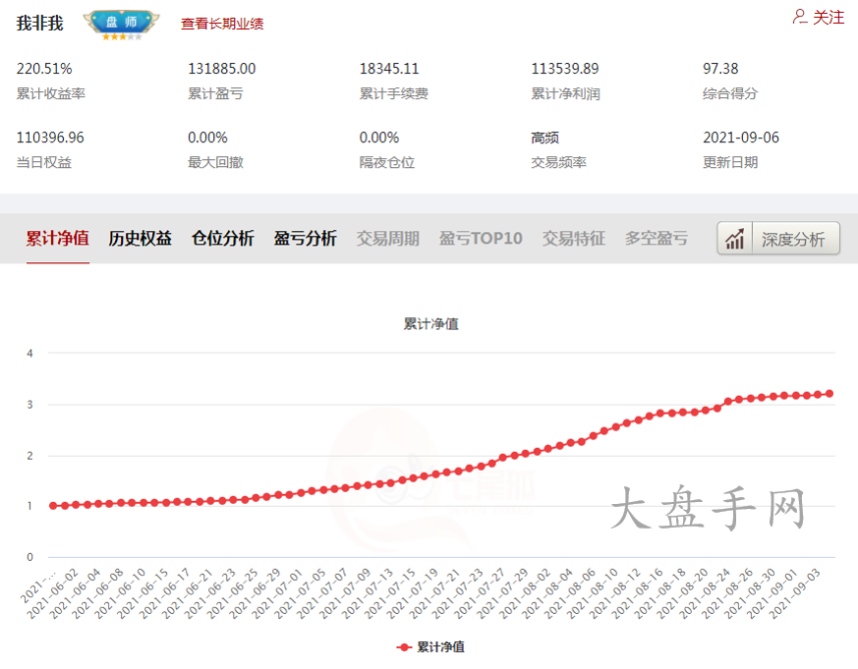Select the 盈亏分析 tab
The width and height of the screenshot is (858, 669).
pyautogui.click(x=305, y=238)
